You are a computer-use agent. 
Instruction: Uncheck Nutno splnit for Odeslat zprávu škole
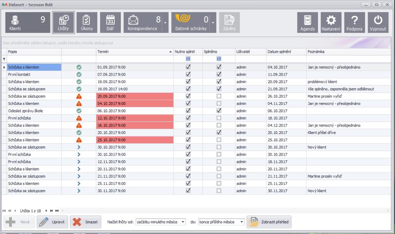(x=188, y=110)
